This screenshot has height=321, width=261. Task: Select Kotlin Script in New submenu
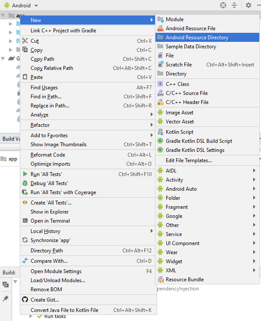pos(179,132)
